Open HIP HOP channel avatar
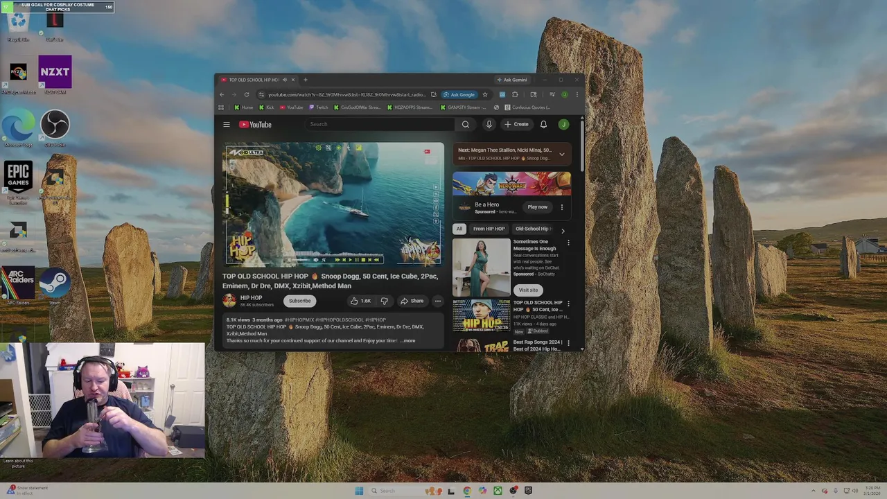This screenshot has height=499, width=887. (x=229, y=301)
